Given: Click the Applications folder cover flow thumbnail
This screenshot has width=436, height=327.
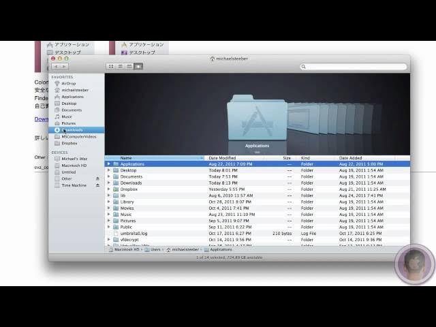Looking at the screenshot, I should [257, 119].
